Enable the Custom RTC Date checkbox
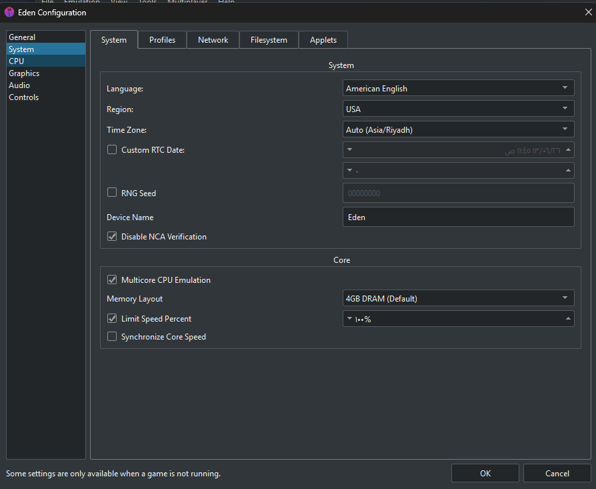This screenshot has height=489, width=596. (112, 149)
